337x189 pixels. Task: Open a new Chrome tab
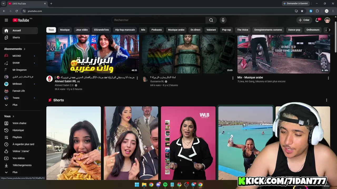(x=51, y=3)
